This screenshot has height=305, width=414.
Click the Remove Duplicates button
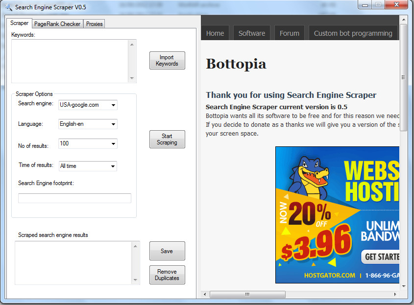pos(167,275)
